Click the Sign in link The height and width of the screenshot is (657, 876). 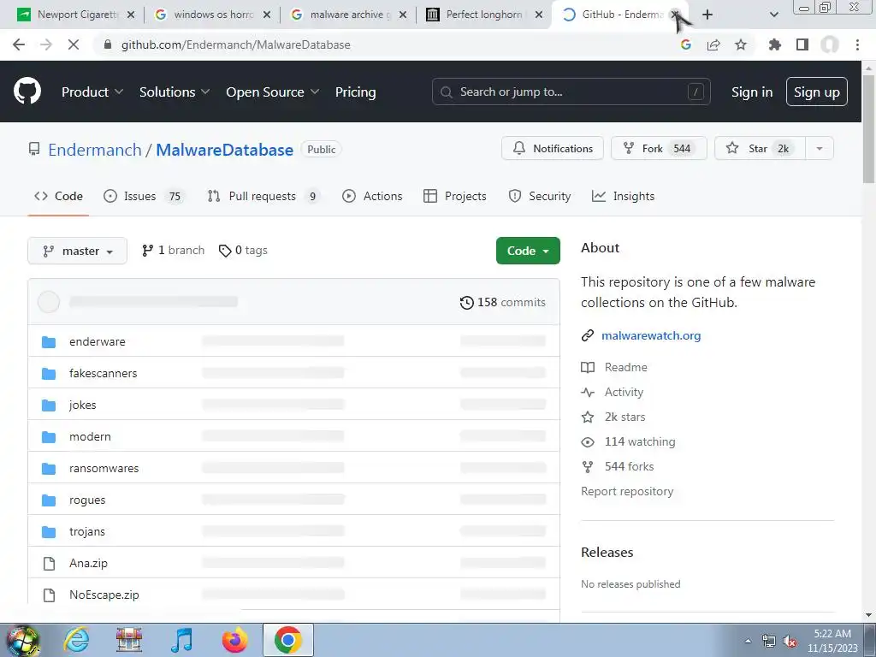coord(752,92)
